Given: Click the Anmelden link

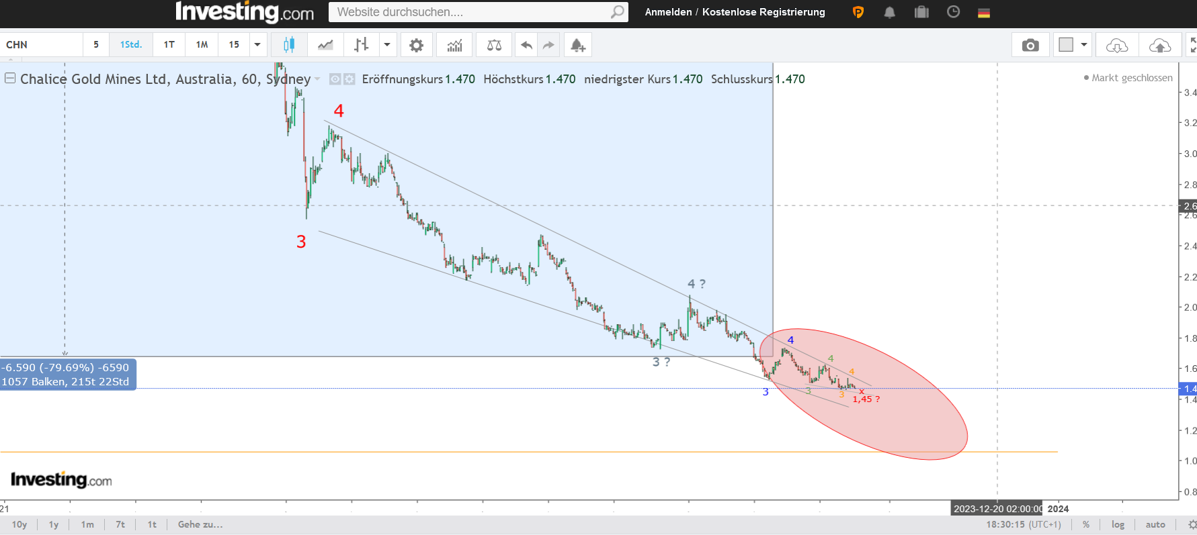Looking at the screenshot, I should pyautogui.click(x=668, y=12).
